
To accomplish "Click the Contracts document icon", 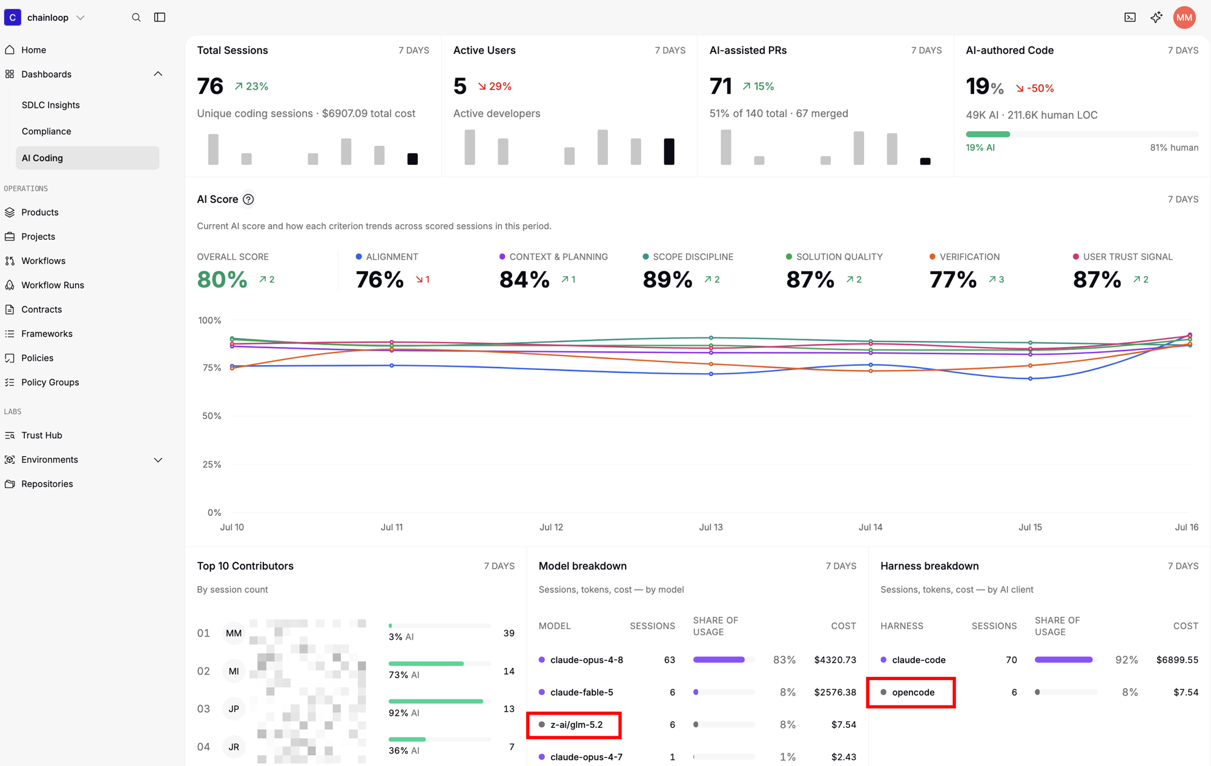I will 10,309.
